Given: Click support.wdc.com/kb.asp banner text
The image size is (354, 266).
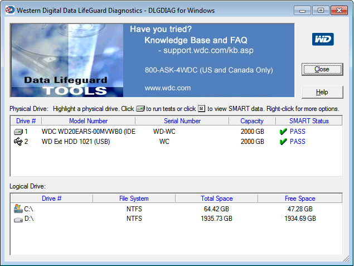Looking at the screenshot, I should pyautogui.click(x=208, y=50).
